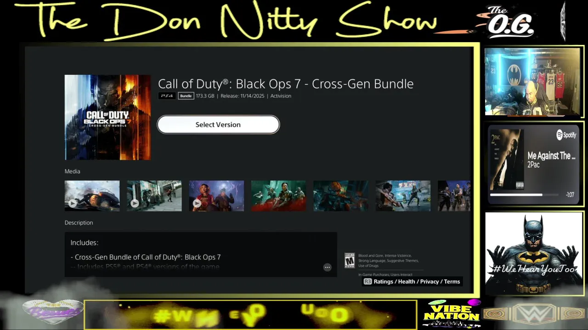
Task: Click the Cross-Gen Bundle of Call of Duty line
Action: (x=146, y=257)
